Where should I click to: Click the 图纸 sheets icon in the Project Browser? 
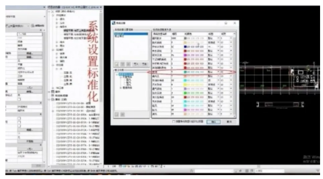(53, 99)
